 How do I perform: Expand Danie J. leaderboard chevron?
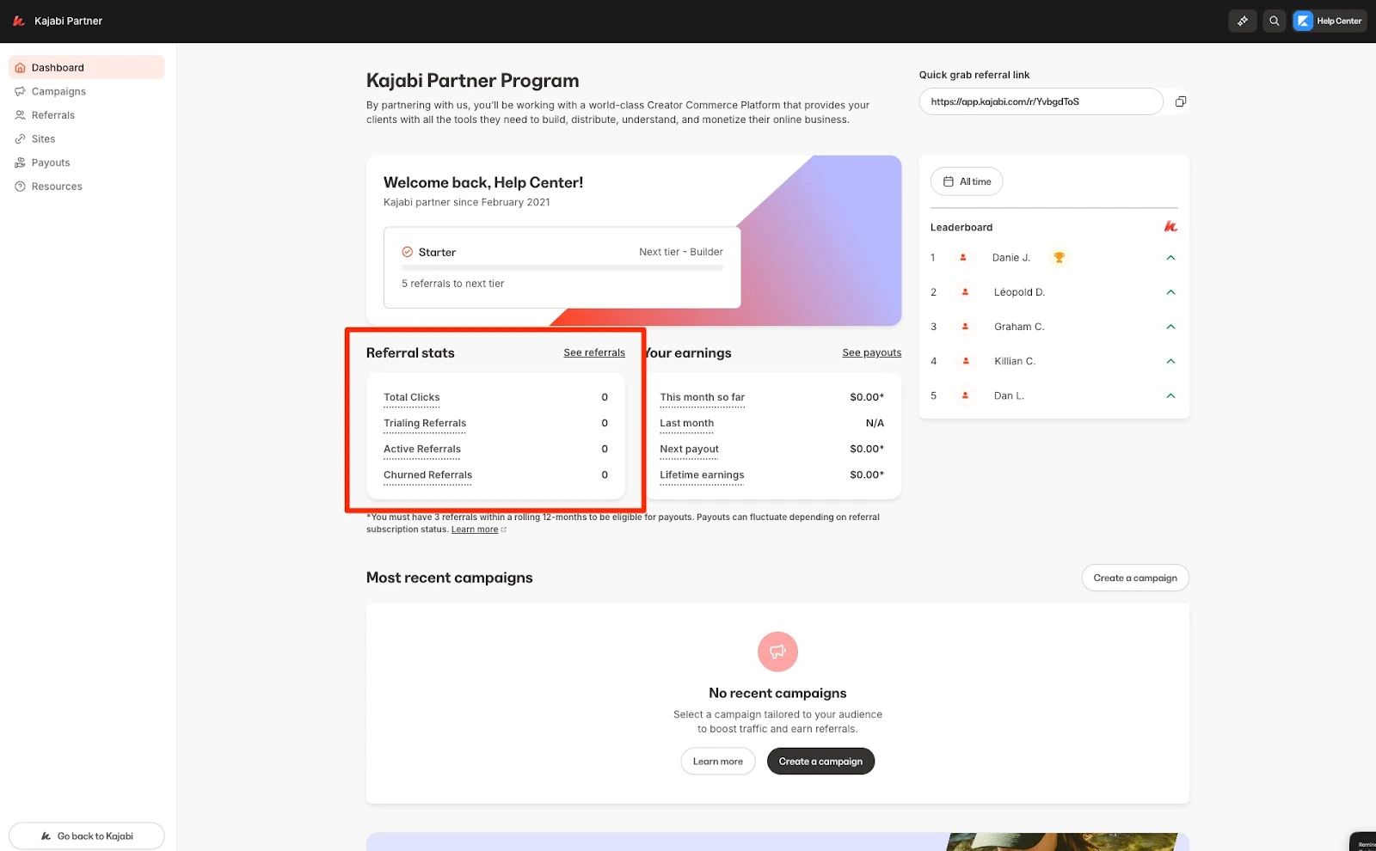(x=1170, y=258)
